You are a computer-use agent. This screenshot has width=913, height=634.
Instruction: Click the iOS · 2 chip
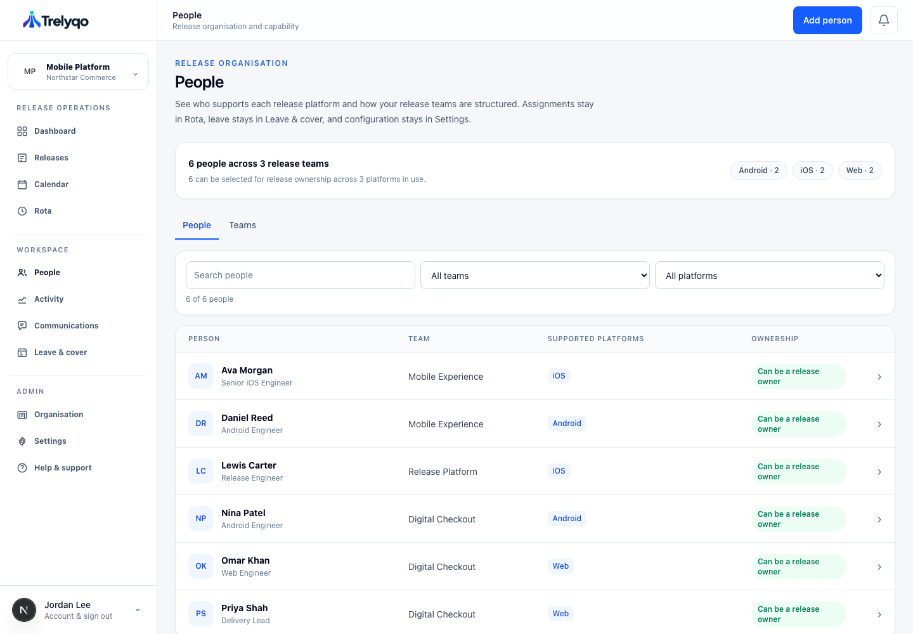(813, 171)
